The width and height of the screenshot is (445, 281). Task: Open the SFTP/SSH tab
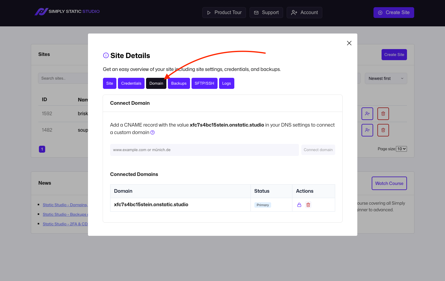[204, 83]
